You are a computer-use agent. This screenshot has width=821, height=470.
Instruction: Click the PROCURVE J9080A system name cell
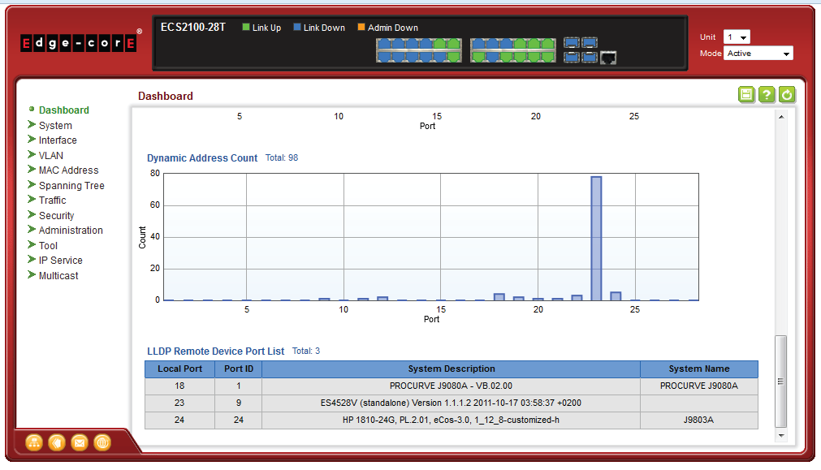point(699,386)
